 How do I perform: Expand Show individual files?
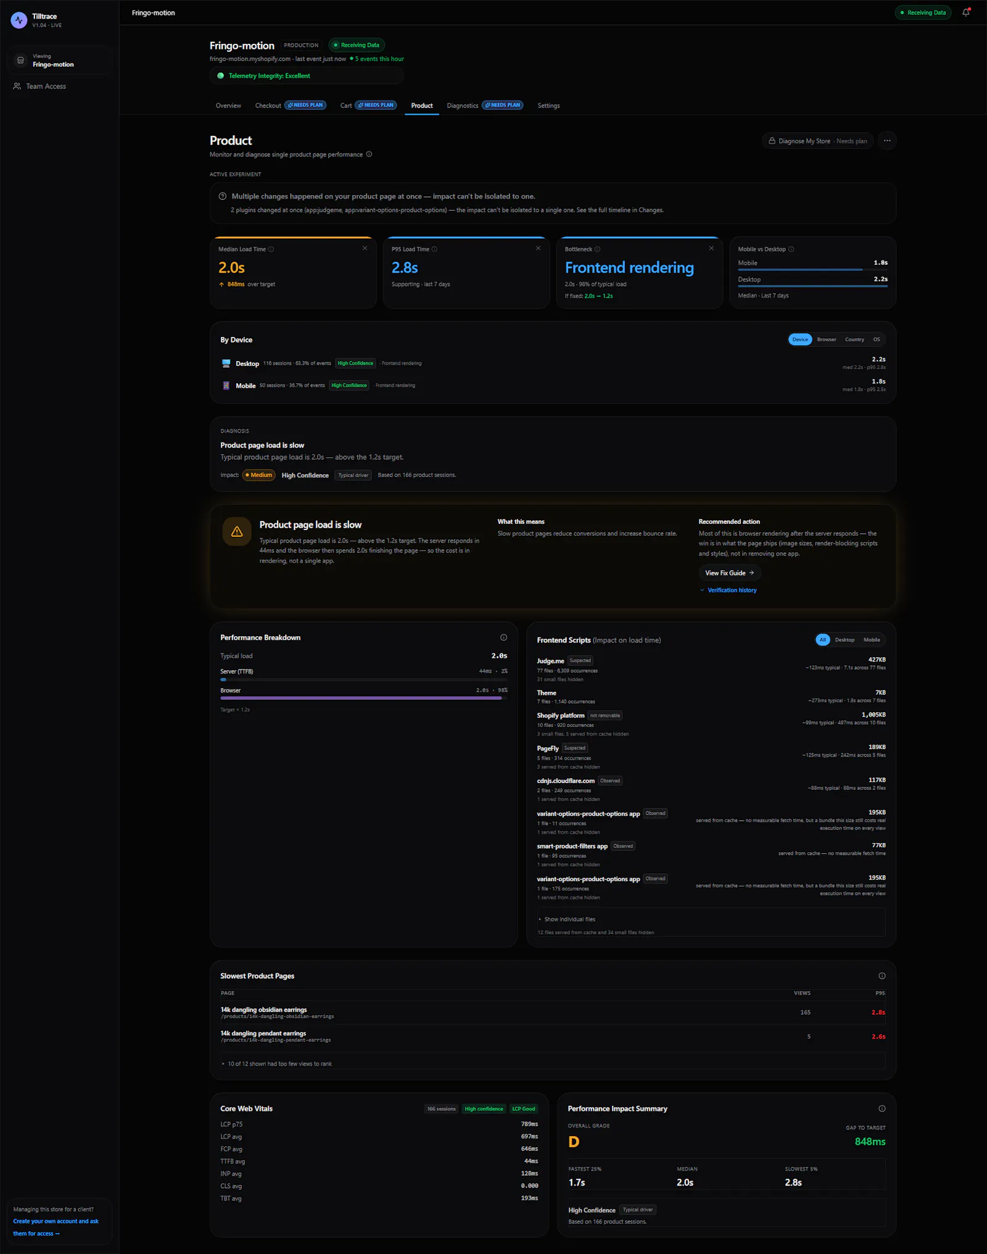(567, 920)
